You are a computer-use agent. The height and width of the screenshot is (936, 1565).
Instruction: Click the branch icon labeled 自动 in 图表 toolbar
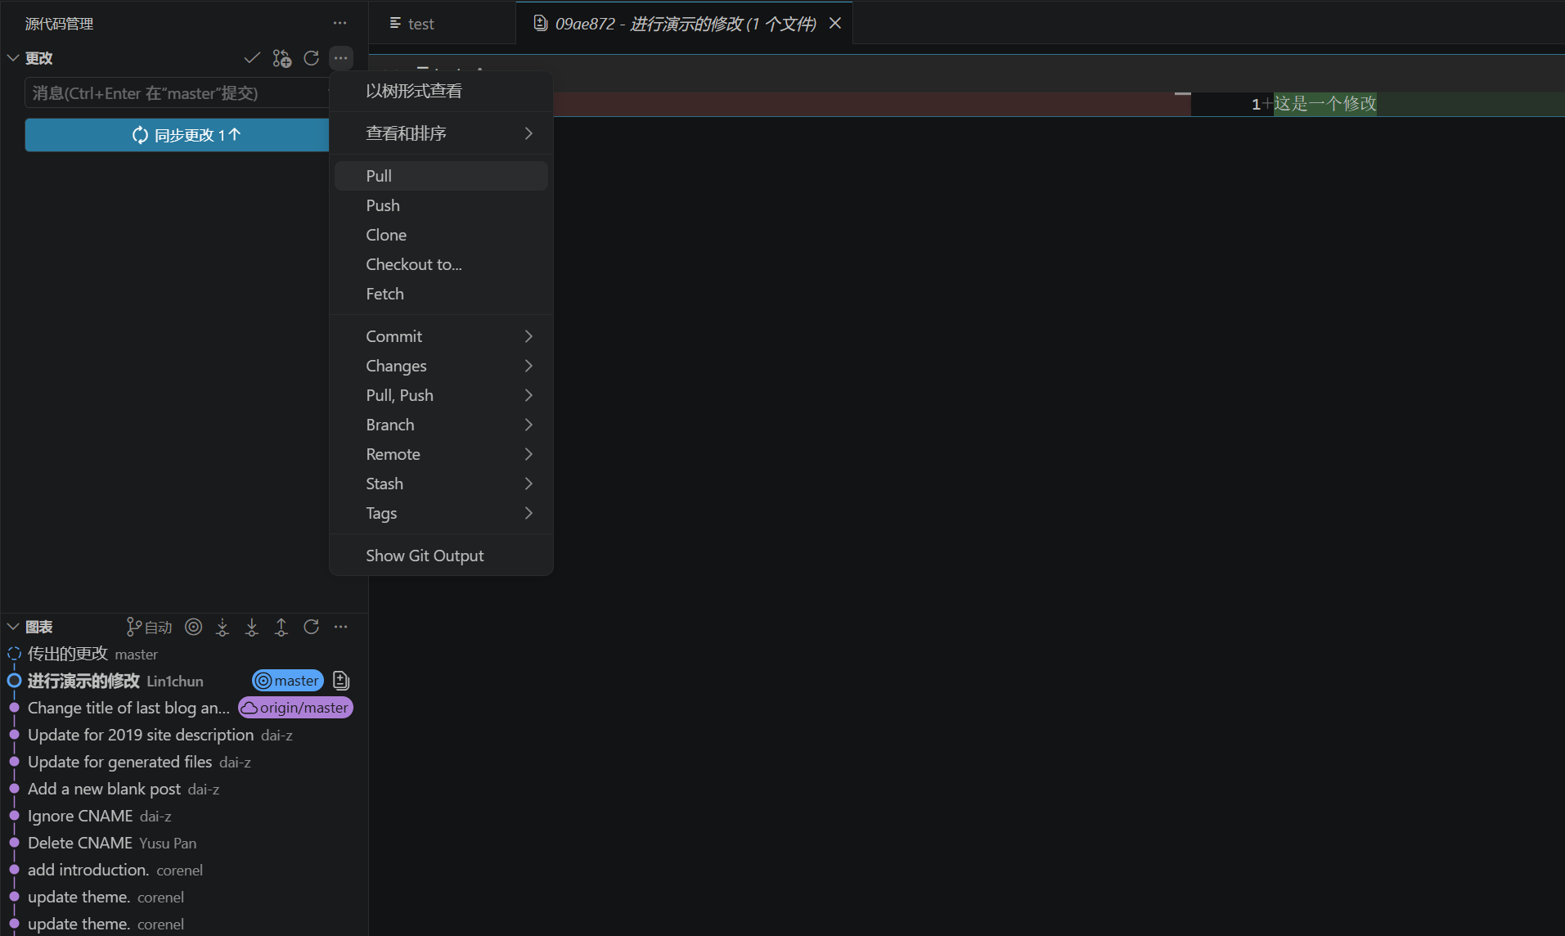click(149, 627)
